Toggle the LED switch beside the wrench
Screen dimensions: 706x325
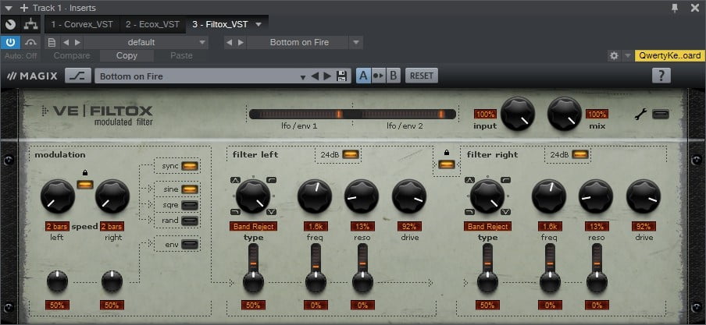[661, 114]
